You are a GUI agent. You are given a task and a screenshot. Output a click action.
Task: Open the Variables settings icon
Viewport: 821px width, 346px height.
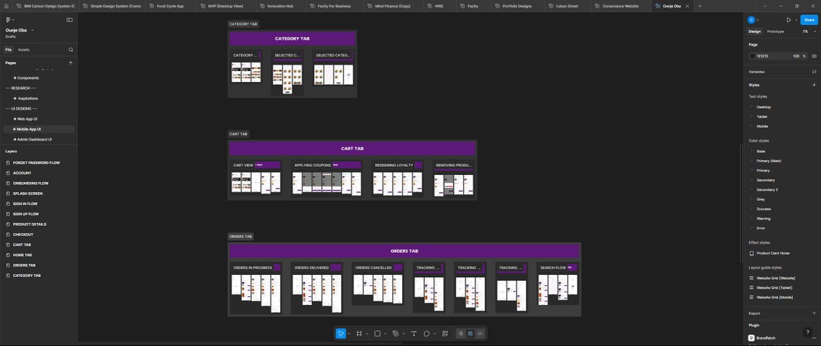(814, 72)
